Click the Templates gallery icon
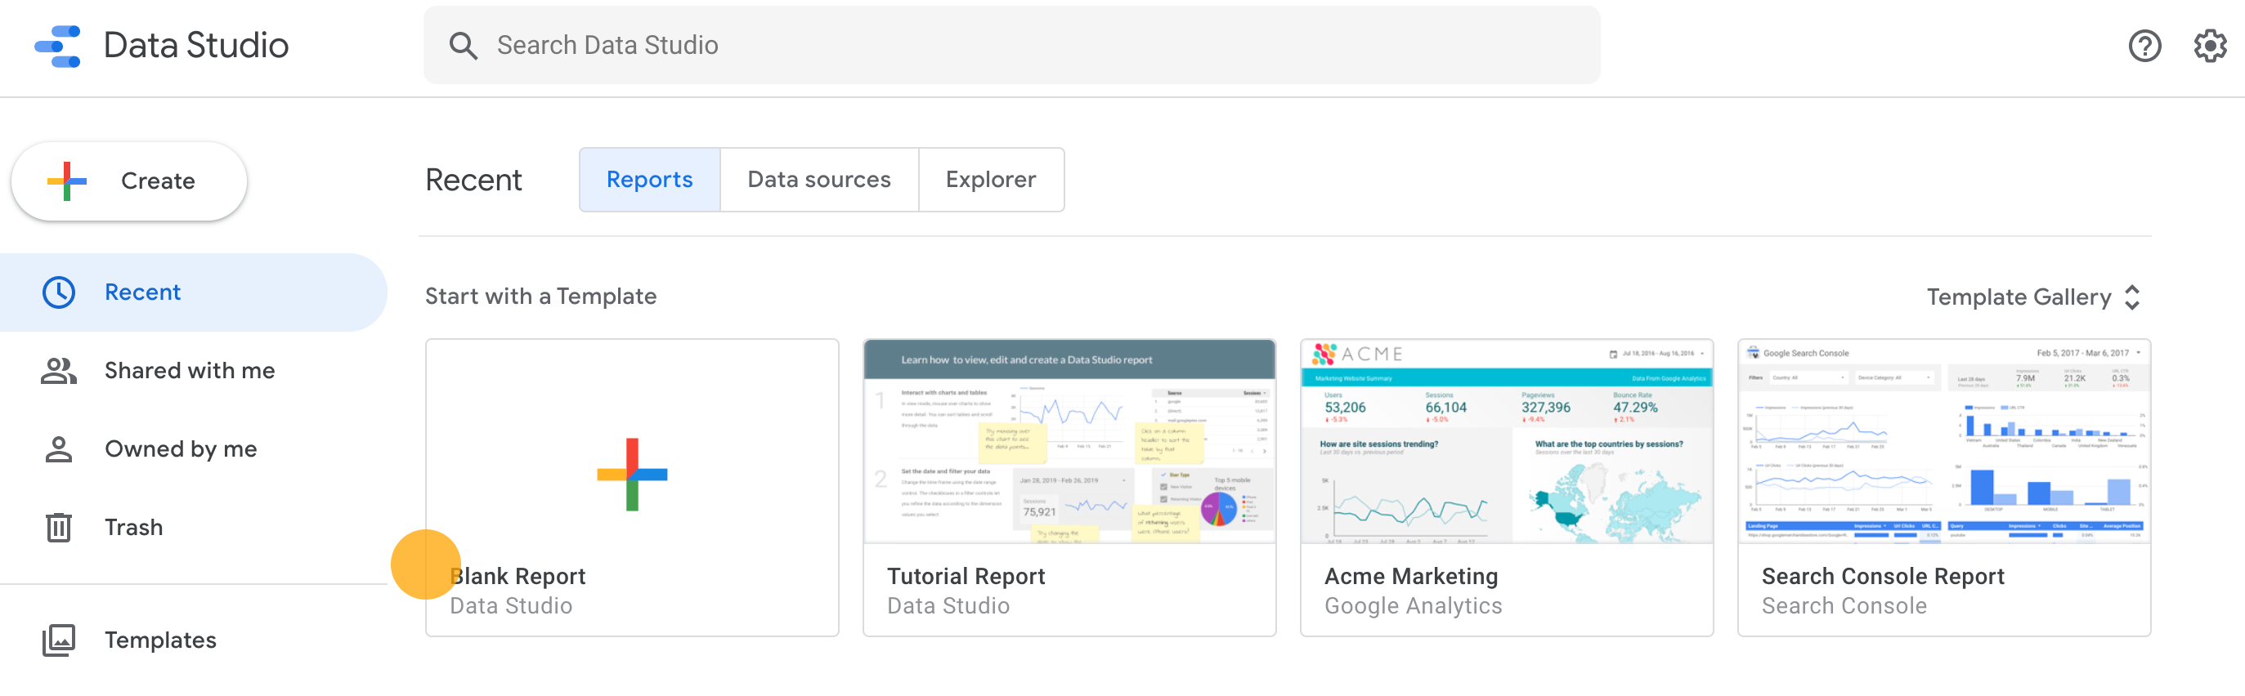Viewport: 2245px width, 696px height. (58, 640)
